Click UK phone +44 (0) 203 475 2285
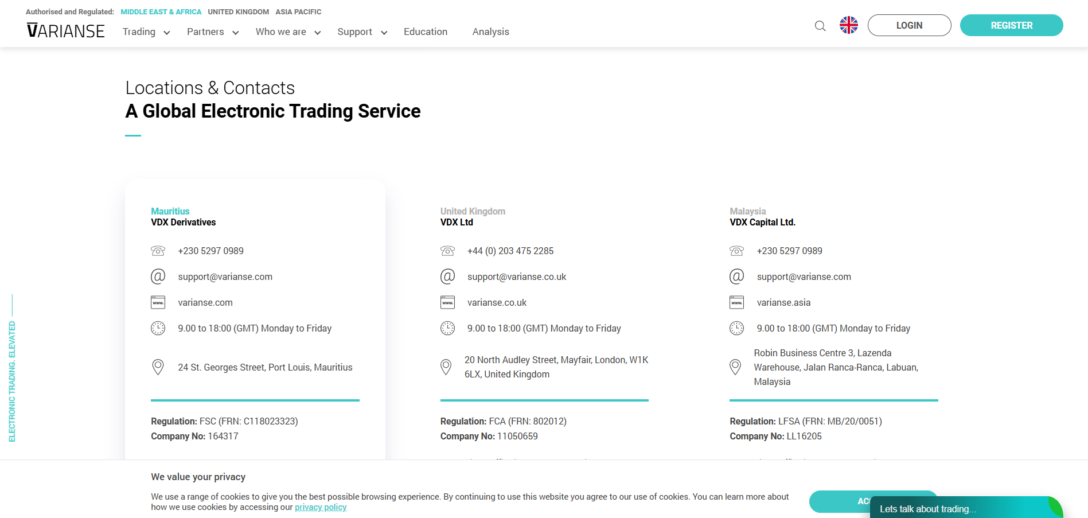Screen dimensions: 1088x518 point(510,251)
